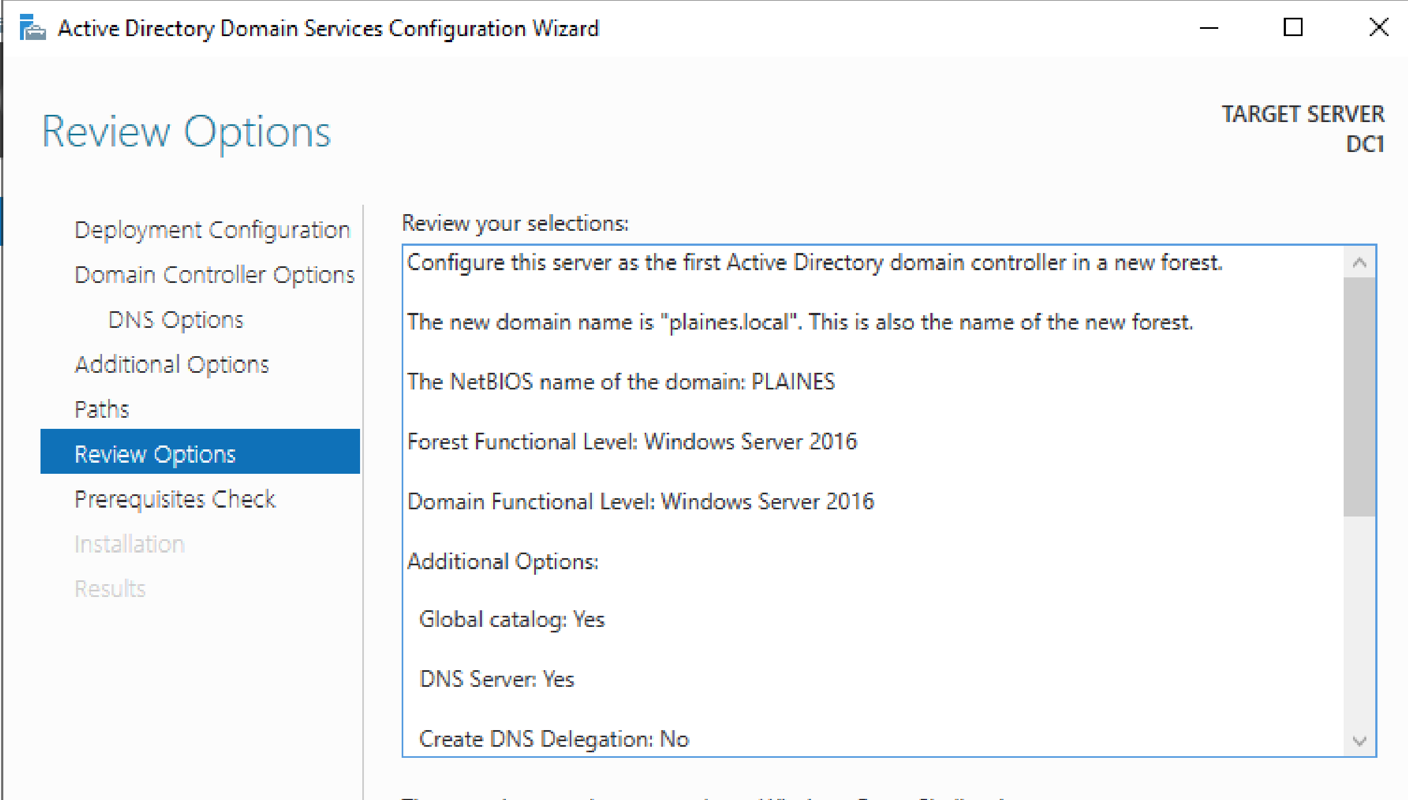Go to Prerequisites Check step
The width and height of the screenshot is (1408, 800).
(175, 499)
